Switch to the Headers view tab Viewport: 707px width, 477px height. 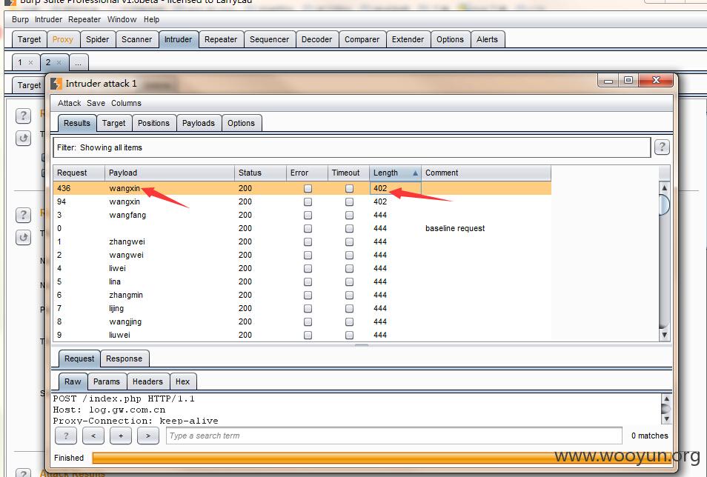(147, 381)
